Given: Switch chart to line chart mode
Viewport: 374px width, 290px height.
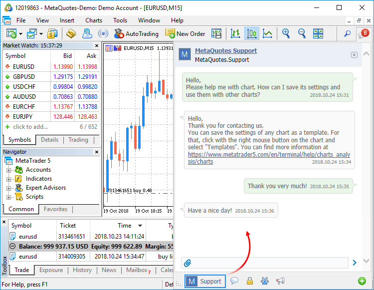Looking at the screenshot, I should pos(267,33).
